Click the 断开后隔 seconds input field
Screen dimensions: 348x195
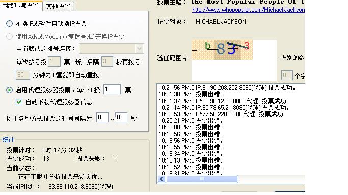pos(107,61)
